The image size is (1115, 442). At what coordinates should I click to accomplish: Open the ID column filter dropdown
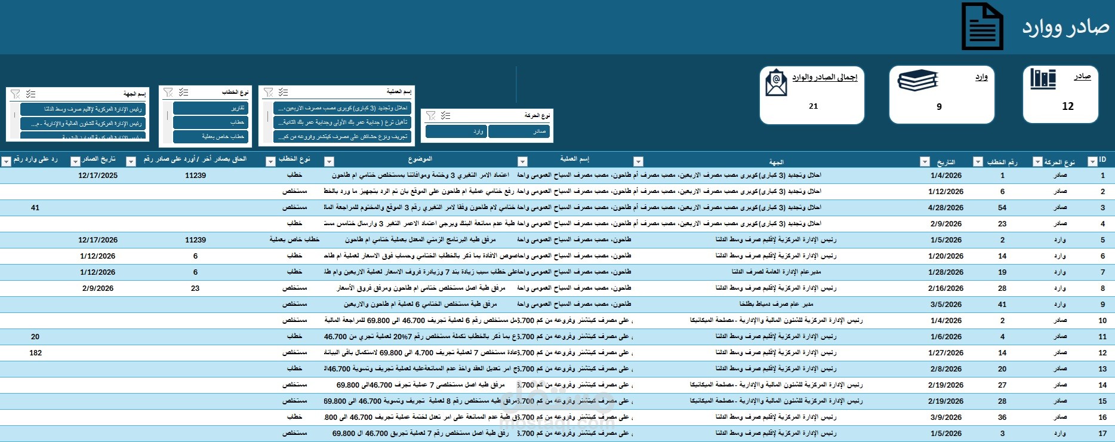[x=1092, y=162]
